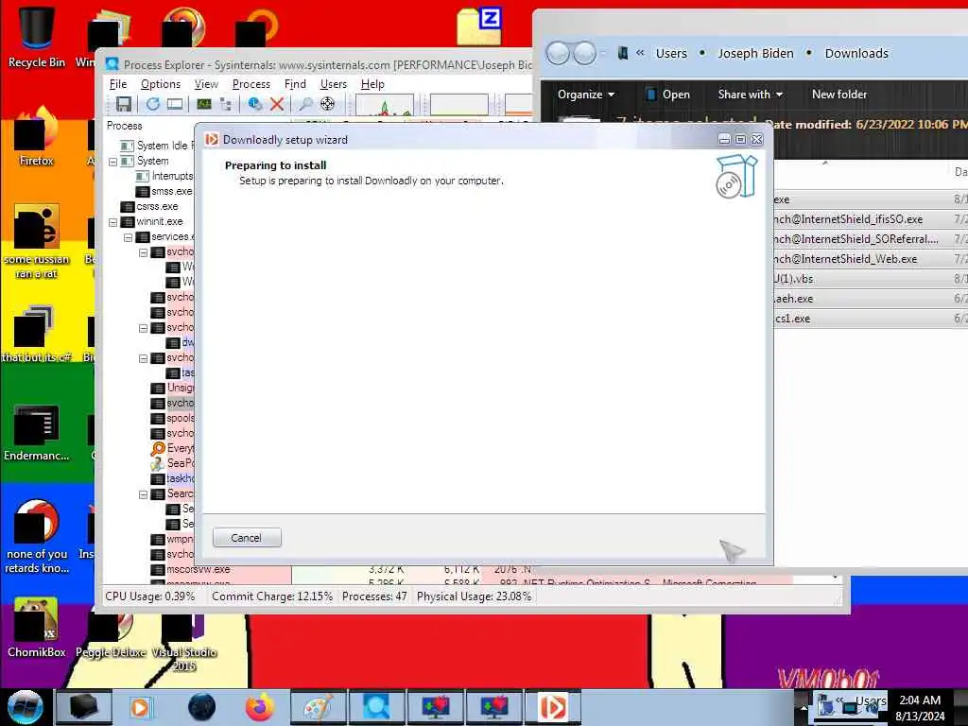Select the (1).vbs file in Explorer
968x726 pixels.
[x=871, y=279]
